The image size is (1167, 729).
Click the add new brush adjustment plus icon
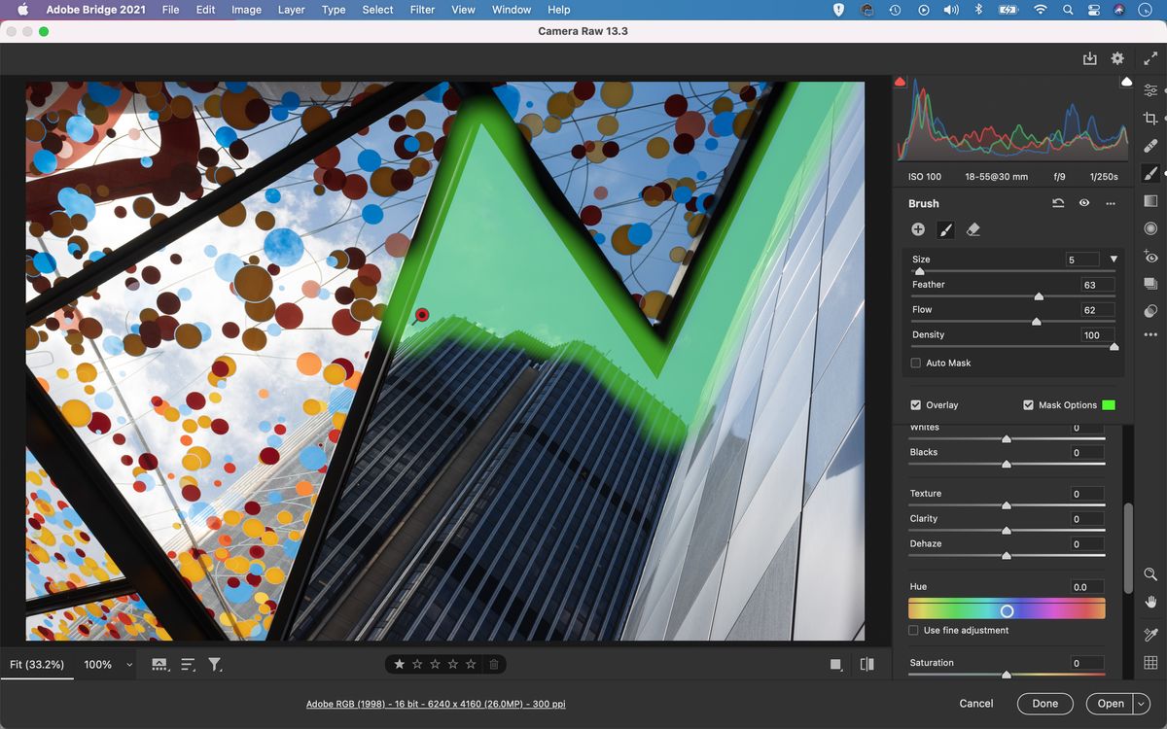[917, 229]
